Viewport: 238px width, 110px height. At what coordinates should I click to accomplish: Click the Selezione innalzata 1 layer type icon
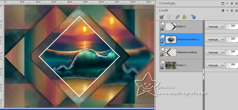[x=162, y=37]
